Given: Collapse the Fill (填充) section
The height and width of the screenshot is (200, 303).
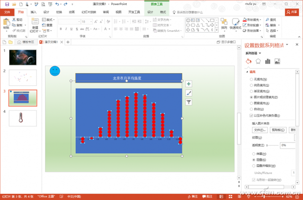Looking at the screenshot, I should [x=247, y=72].
